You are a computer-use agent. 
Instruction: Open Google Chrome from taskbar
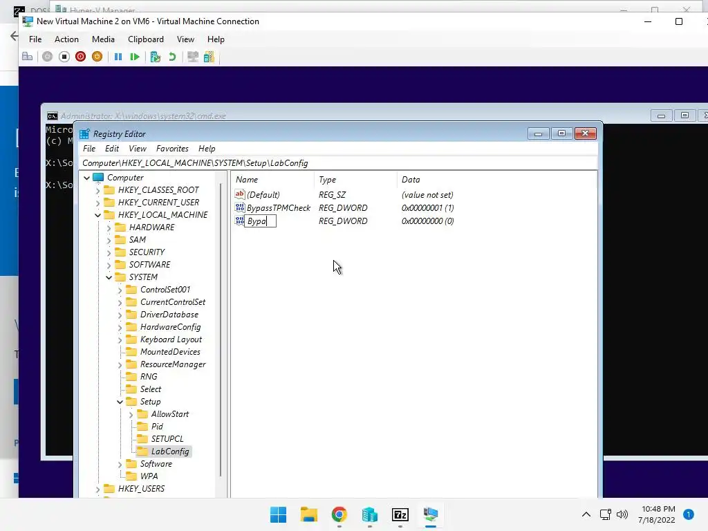coord(339,514)
